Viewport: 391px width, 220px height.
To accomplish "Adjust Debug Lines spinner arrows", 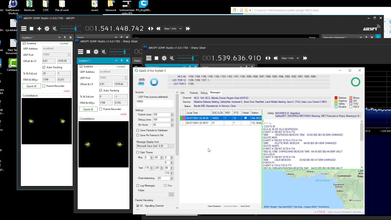I will [172, 119].
